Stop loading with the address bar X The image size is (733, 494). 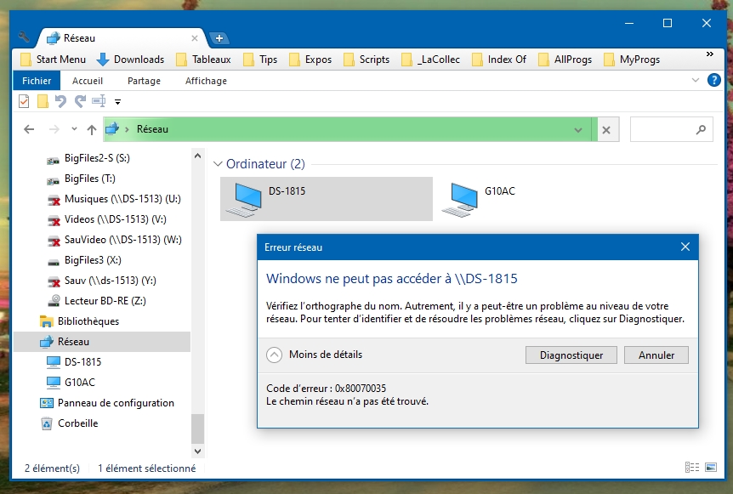[x=605, y=130]
